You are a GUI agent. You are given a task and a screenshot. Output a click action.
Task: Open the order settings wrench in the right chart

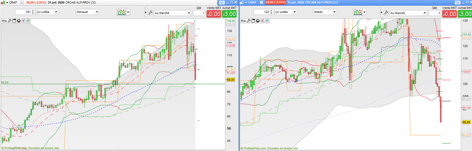tap(386, 13)
